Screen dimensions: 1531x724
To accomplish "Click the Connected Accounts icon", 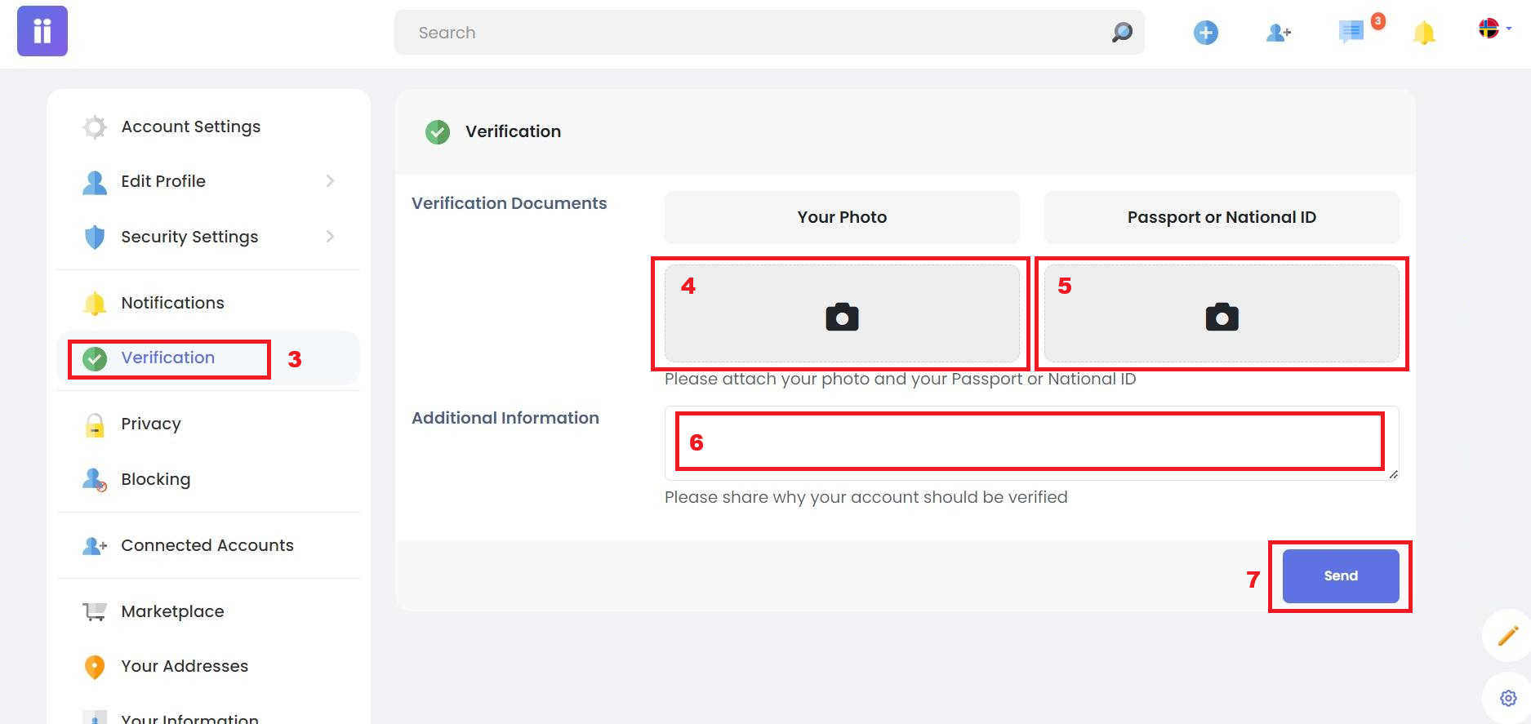I will click(95, 545).
